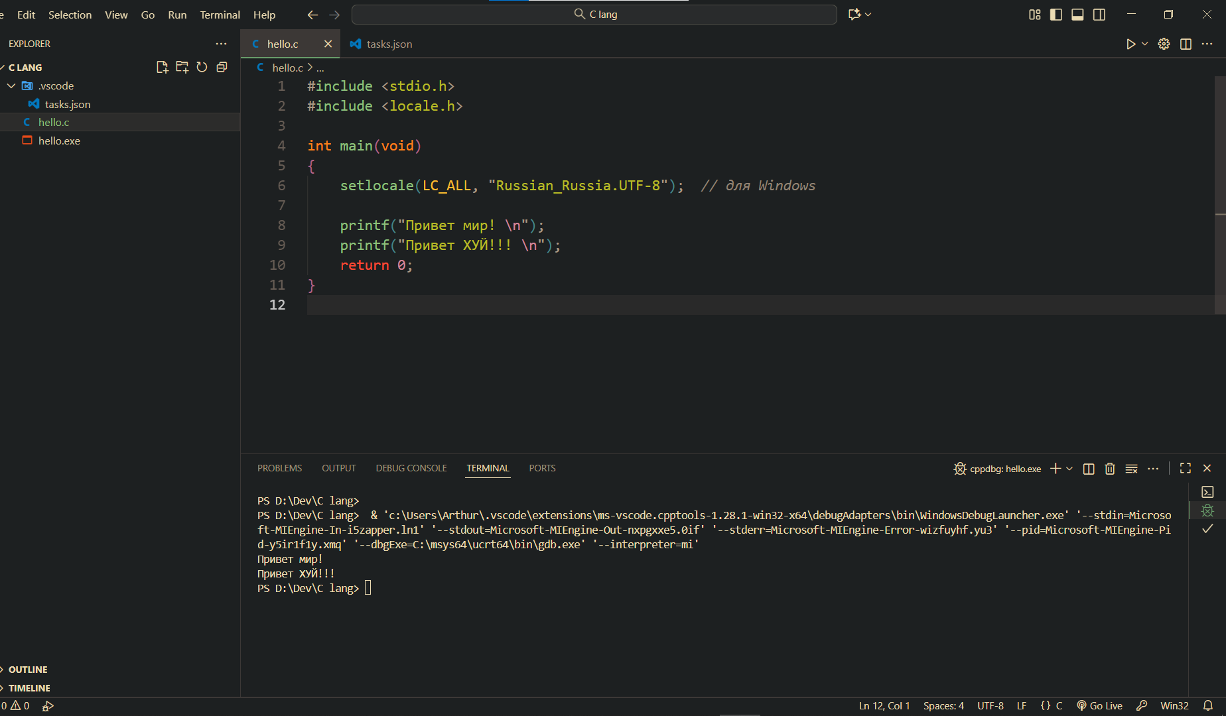
Task: Toggle the bottom panel visibility
Action: [x=1077, y=15]
